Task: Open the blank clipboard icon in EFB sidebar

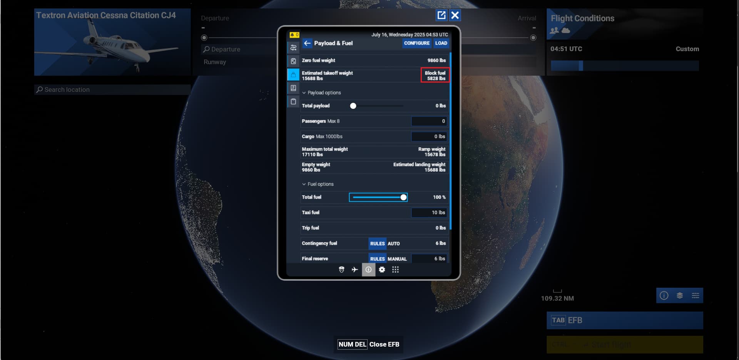Action: click(293, 102)
